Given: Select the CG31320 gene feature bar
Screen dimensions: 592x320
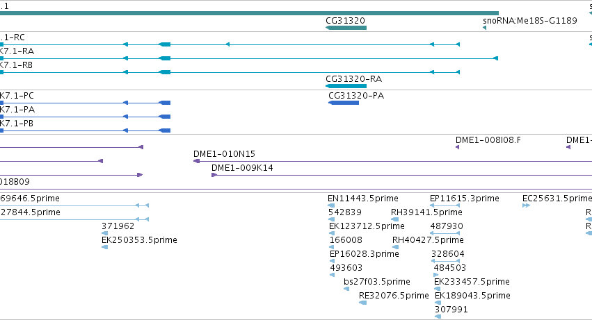Looking at the screenshot, I should 346,28.
